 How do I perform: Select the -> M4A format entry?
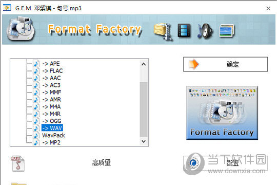51,106
